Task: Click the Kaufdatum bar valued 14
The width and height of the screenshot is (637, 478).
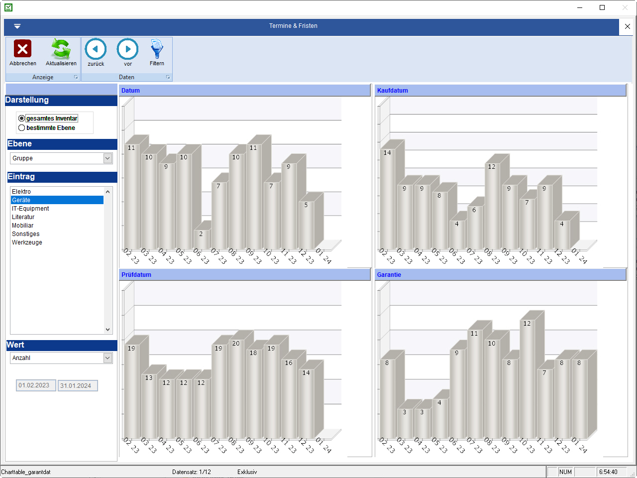Action: point(387,199)
